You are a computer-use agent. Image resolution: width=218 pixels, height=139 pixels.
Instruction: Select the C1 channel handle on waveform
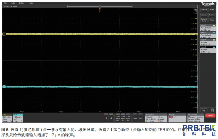[x=4, y=34]
